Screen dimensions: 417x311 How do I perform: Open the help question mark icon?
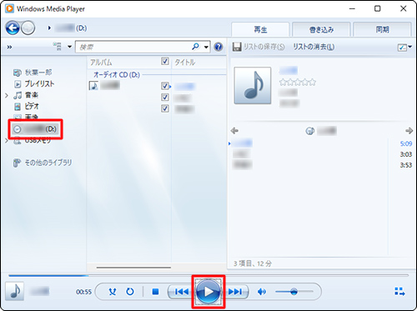pyautogui.click(x=219, y=47)
